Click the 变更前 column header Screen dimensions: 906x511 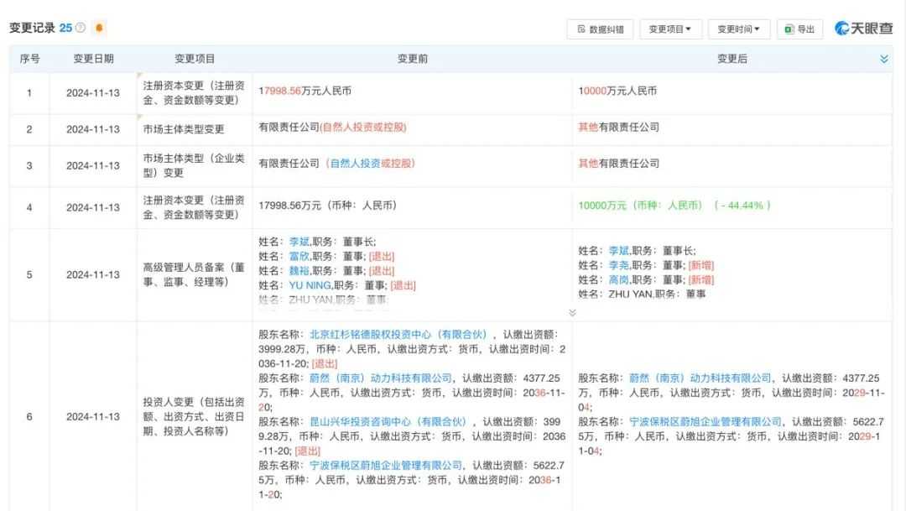[x=413, y=59]
